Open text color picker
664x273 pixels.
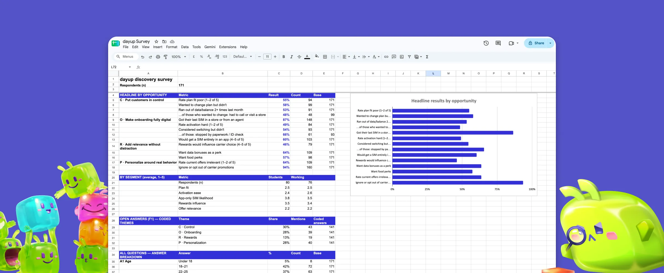click(x=307, y=57)
